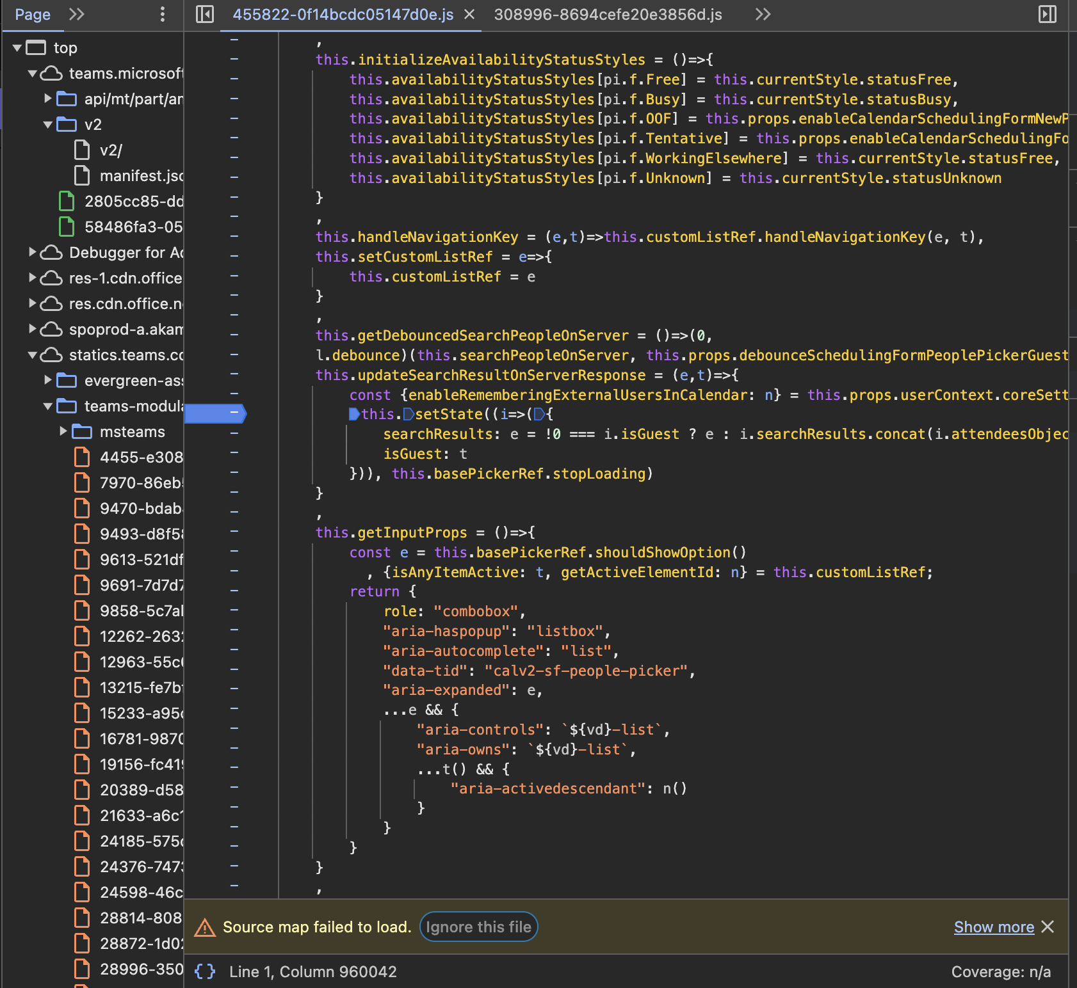1077x988 pixels.
Task: Click source map warning triangle icon
Action: pos(205,927)
